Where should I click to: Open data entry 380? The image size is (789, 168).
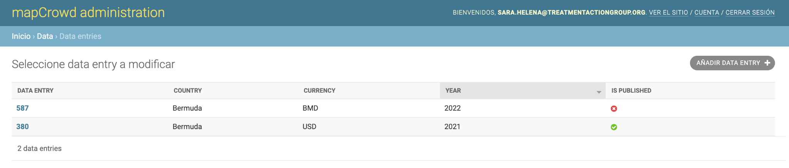tap(22, 126)
